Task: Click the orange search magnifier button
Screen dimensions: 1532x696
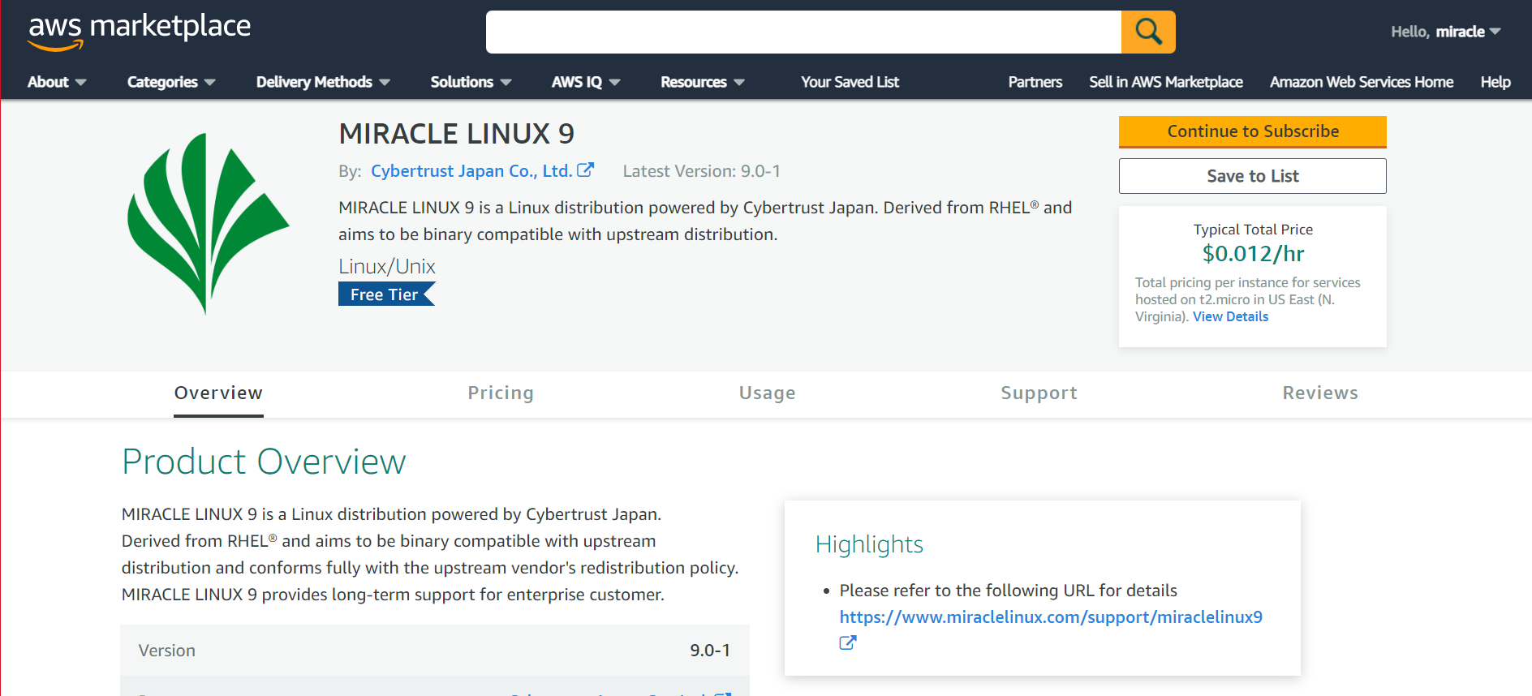Action: [x=1147, y=32]
